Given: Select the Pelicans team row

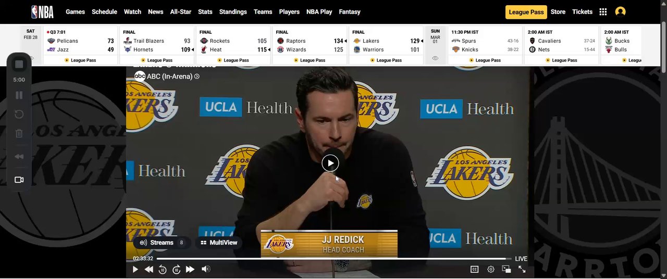Looking at the screenshot, I should click(80, 41).
